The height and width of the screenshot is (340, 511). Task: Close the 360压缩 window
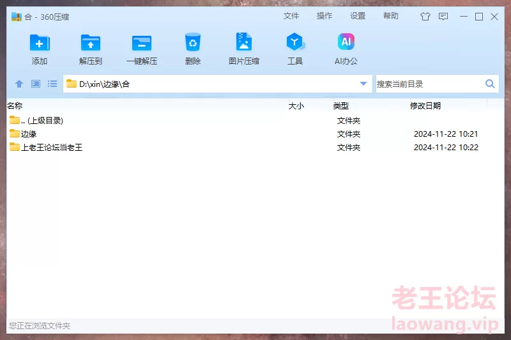[x=494, y=17]
